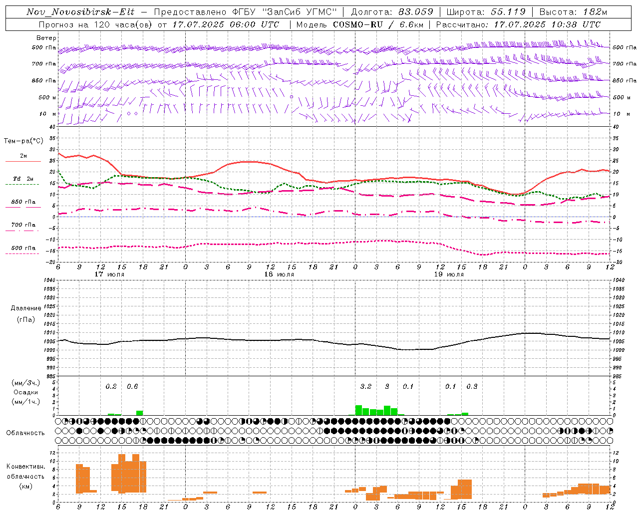Select the 0.6 precipitation amount value
The width and height of the screenshot is (639, 511).
pos(132,386)
